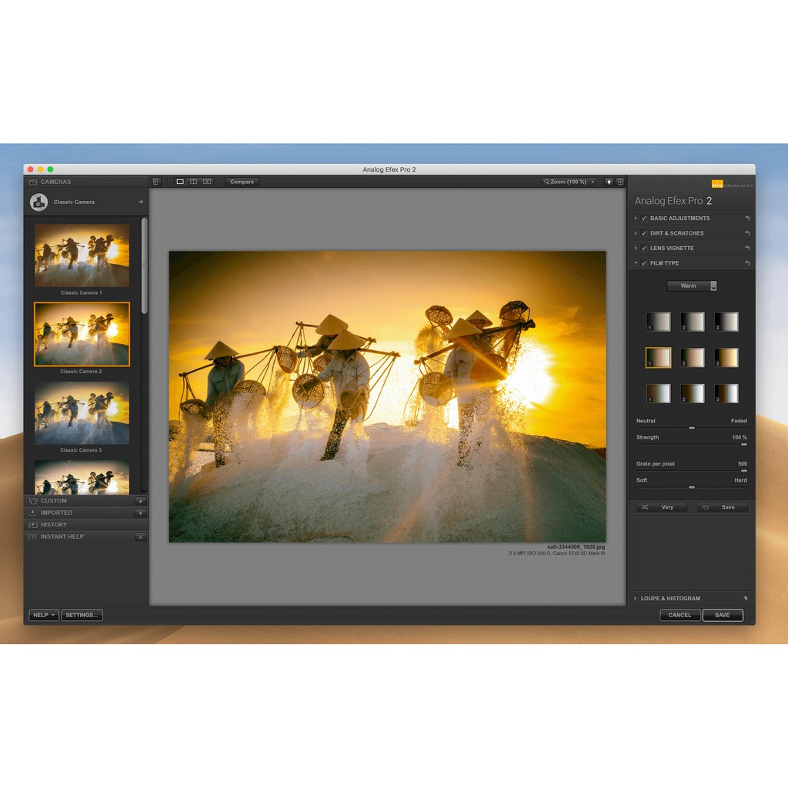This screenshot has height=788, width=788.
Task: Click the Cancel button
Action: (x=679, y=615)
